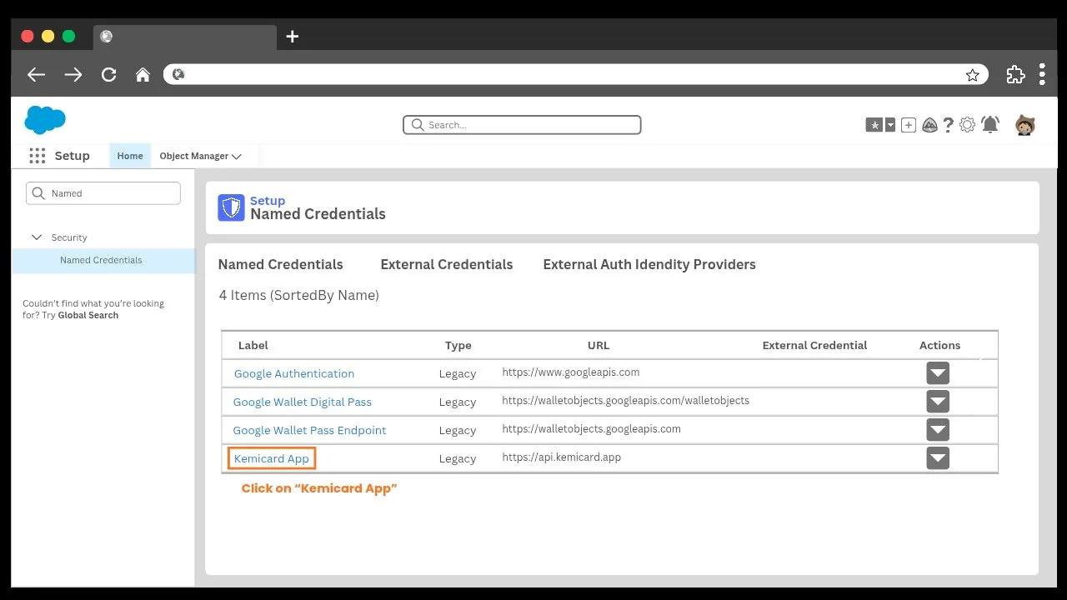Click the URL column header

click(599, 345)
